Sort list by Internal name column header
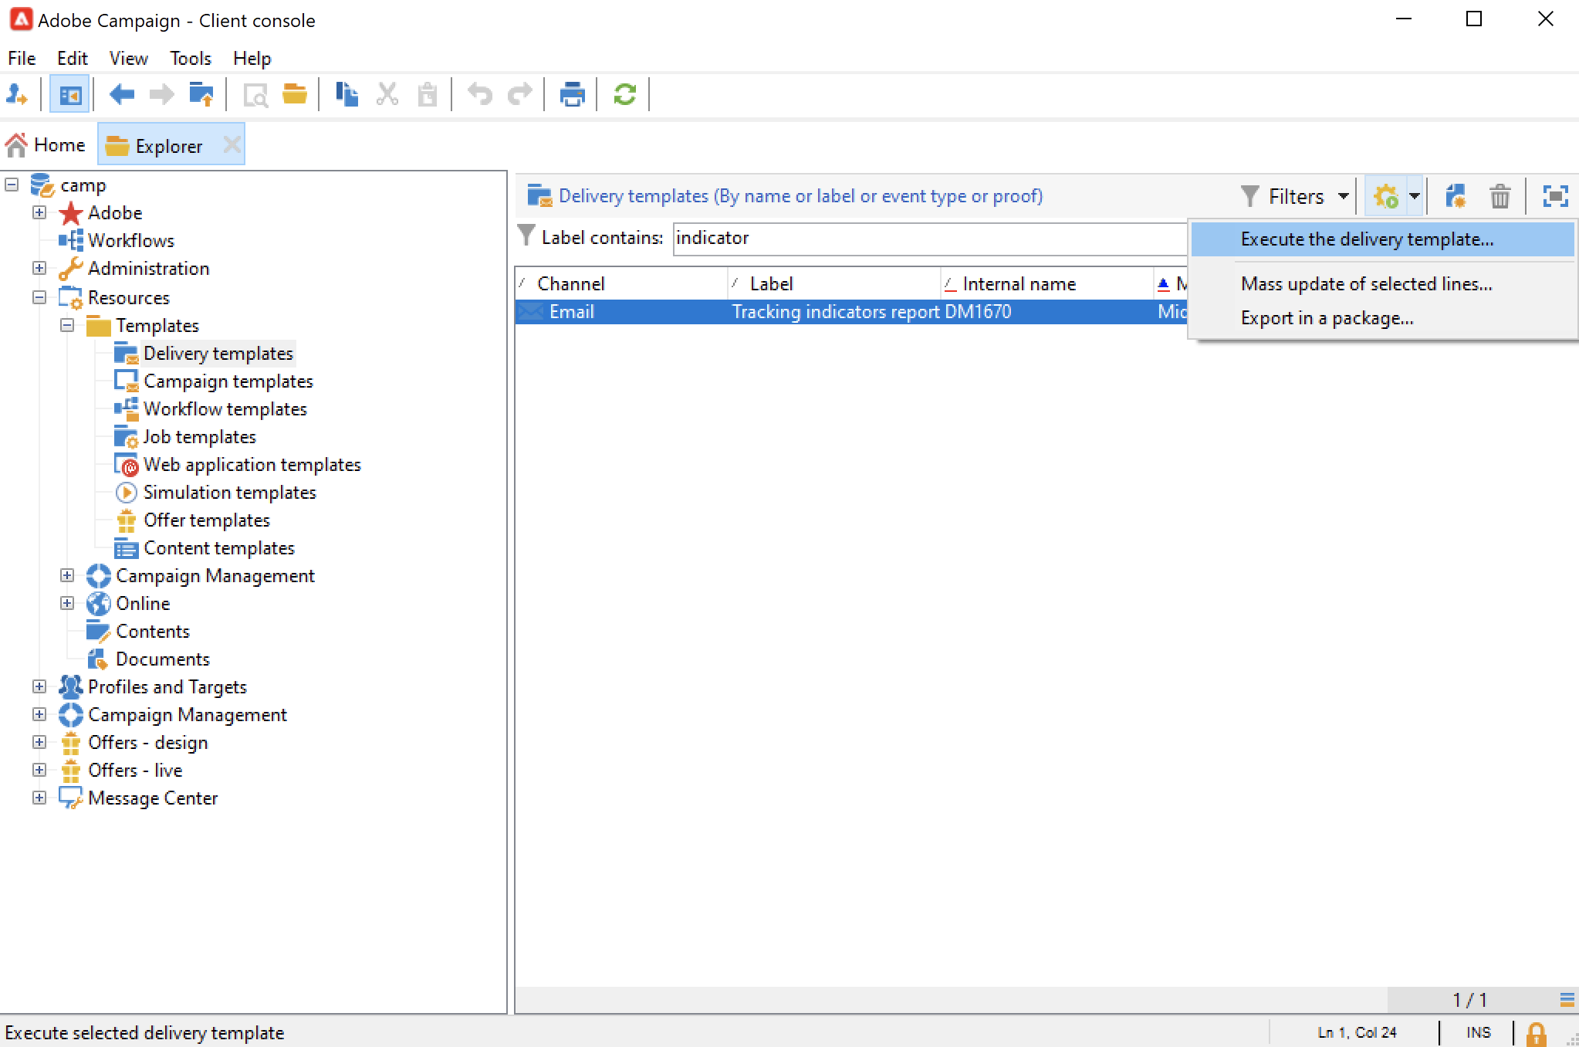 pos(1019,284)
